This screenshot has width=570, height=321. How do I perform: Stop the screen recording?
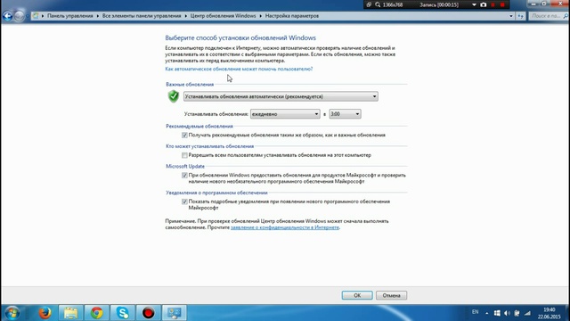click(x=502, y=4)
